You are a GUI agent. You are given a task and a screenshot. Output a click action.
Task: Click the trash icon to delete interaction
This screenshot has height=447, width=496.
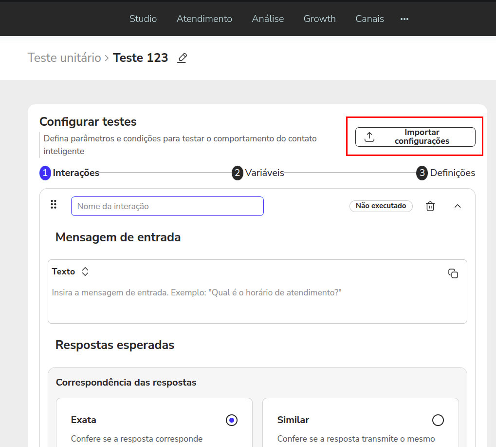point(430,206)
